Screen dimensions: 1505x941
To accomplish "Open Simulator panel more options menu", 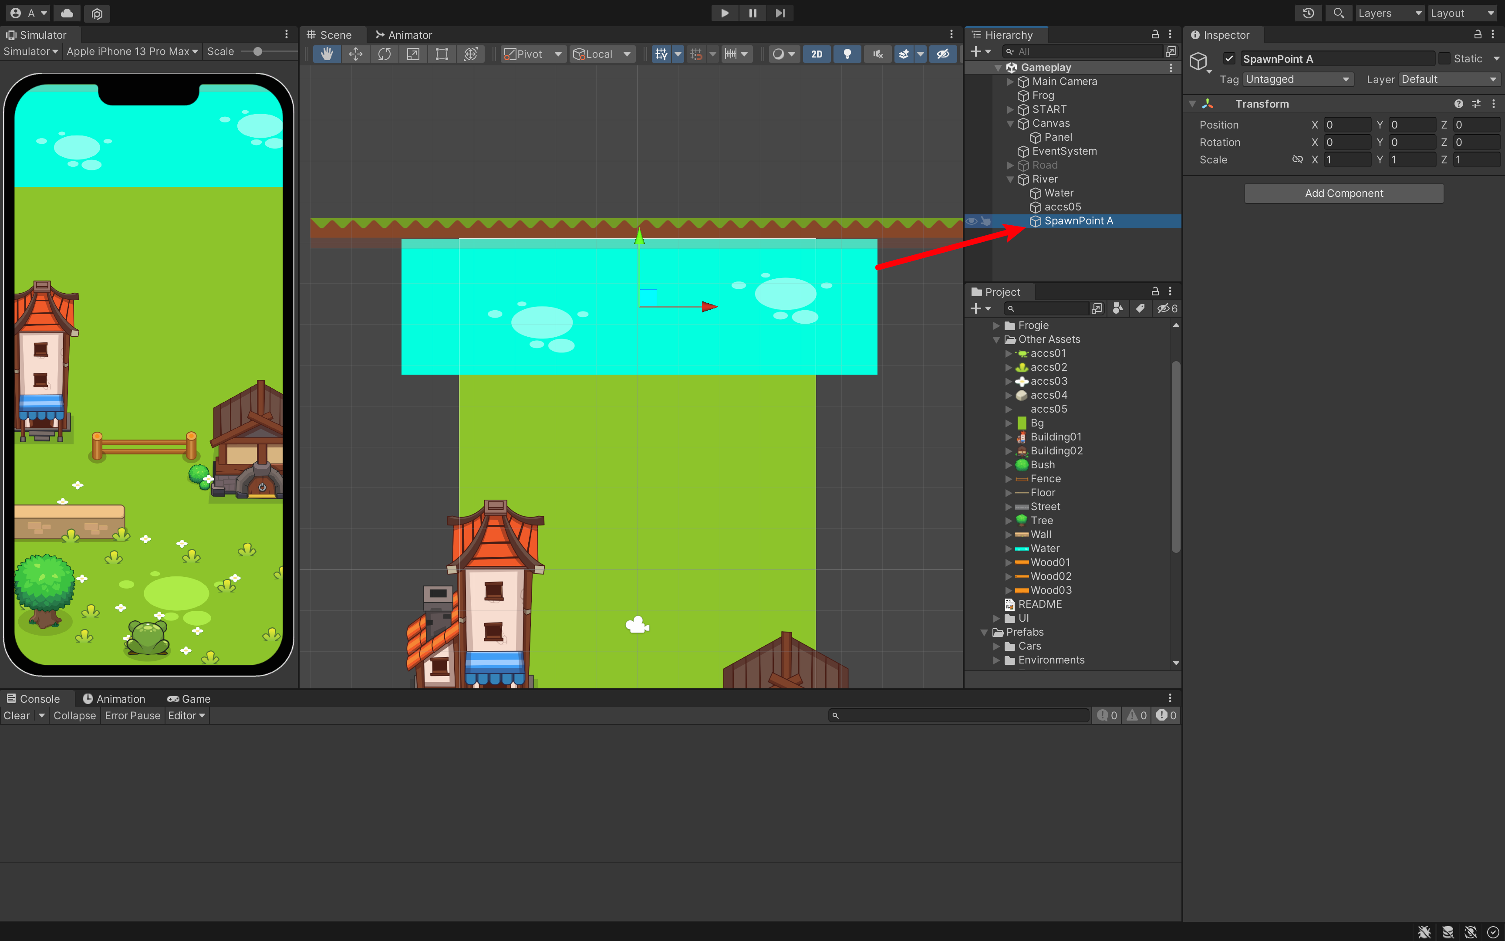I will [x=286, y=34].
